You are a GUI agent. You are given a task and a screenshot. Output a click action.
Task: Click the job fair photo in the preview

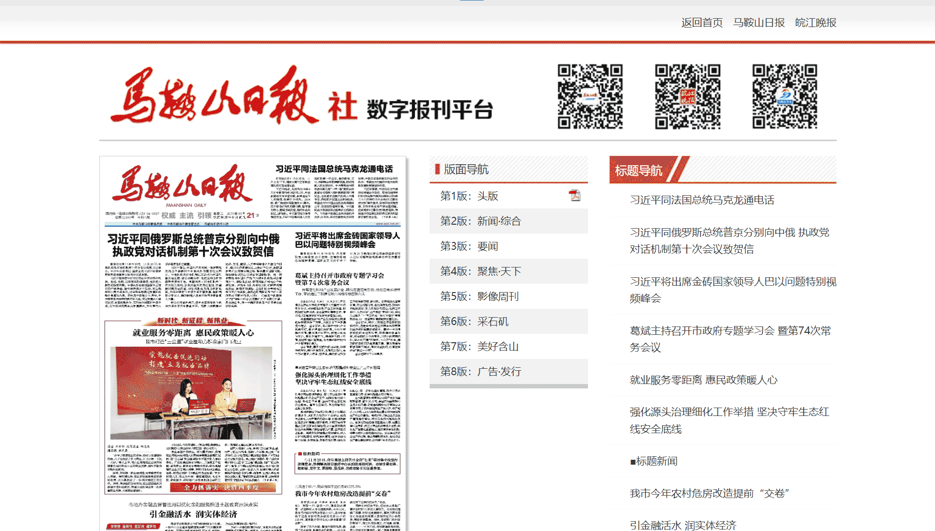point(191,393)
